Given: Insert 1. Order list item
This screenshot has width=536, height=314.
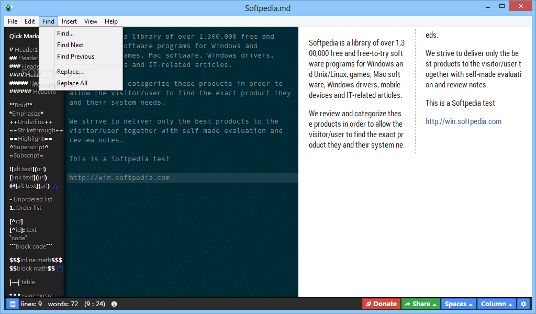Looking at the screenshot, I should [25, 208].
